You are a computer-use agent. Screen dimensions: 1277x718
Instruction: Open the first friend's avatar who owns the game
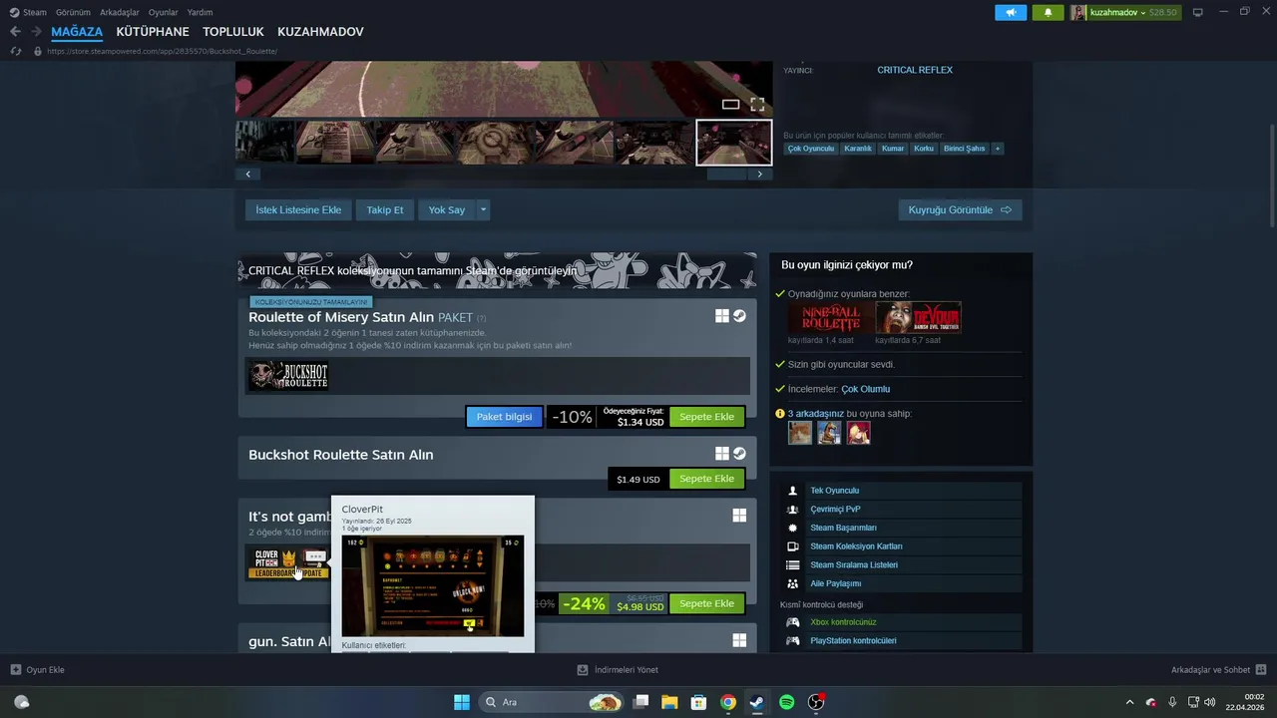point(799,432)
